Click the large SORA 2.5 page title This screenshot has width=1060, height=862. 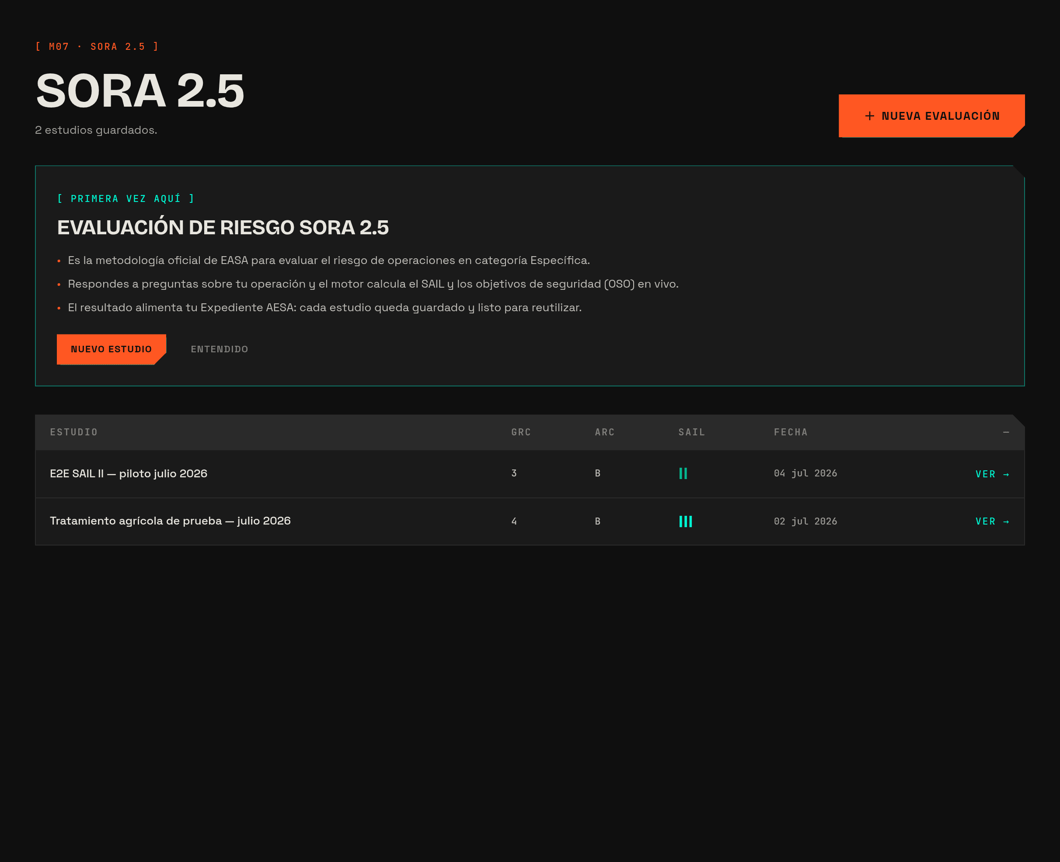(139, 90)
